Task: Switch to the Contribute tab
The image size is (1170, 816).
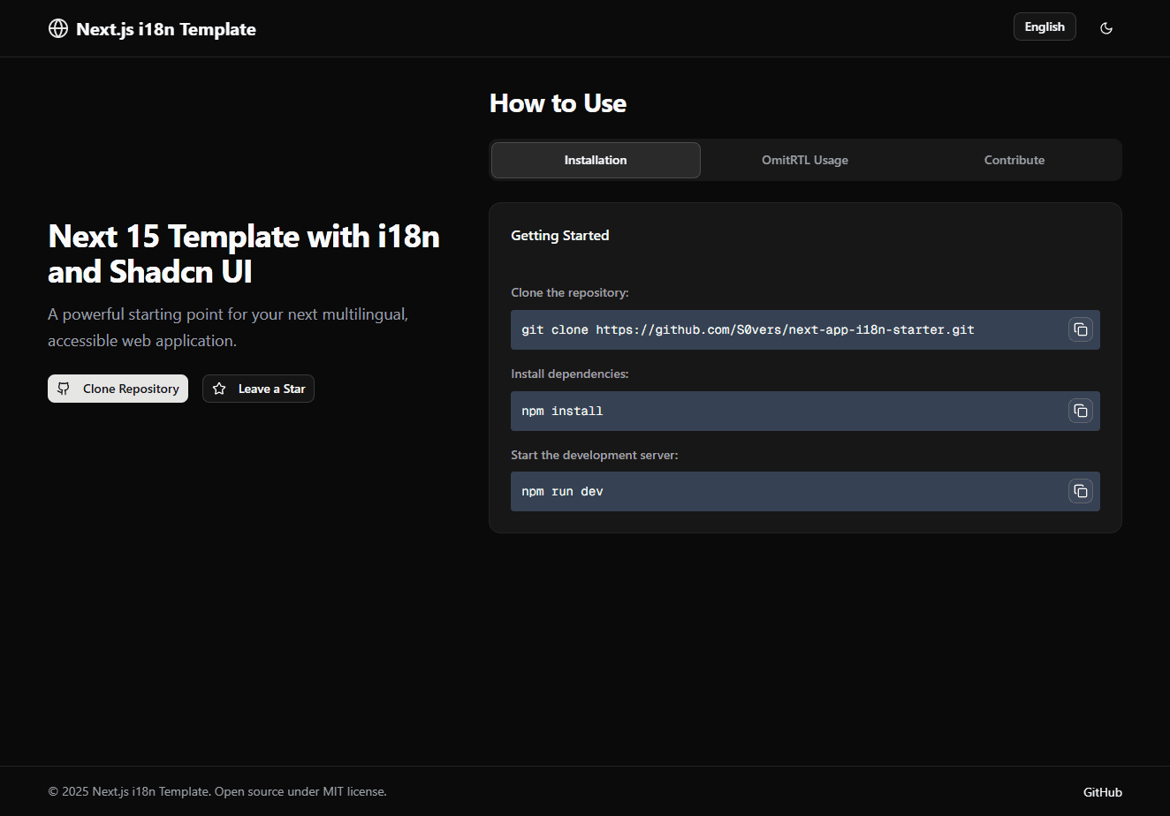Action: (x=1014, y=160)
